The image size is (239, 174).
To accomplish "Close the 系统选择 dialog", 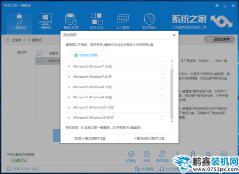I will 174,35.
